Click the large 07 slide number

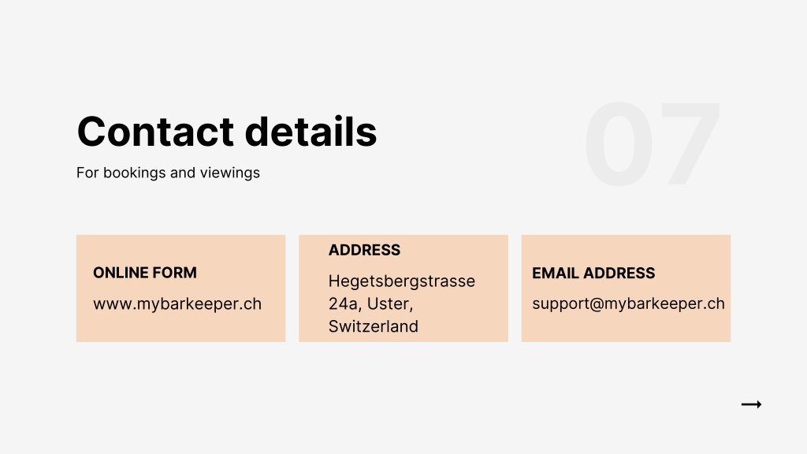[x=653, y=143]
